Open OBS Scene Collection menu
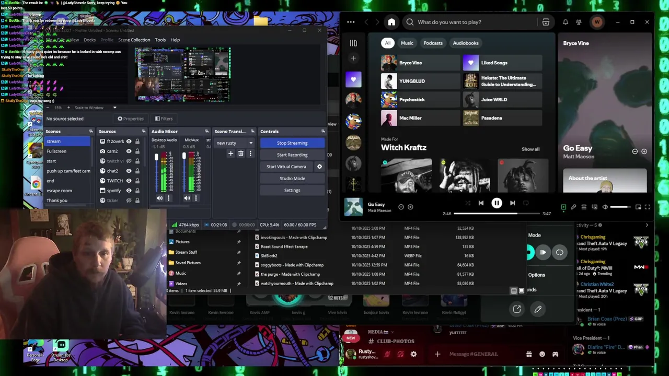Image resolution: width=669 pixels, height=376 pixels. coord(134,40)
